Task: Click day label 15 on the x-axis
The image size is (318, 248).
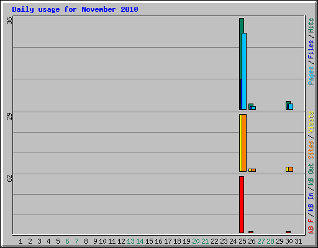Action: click(x=149, y=241)
